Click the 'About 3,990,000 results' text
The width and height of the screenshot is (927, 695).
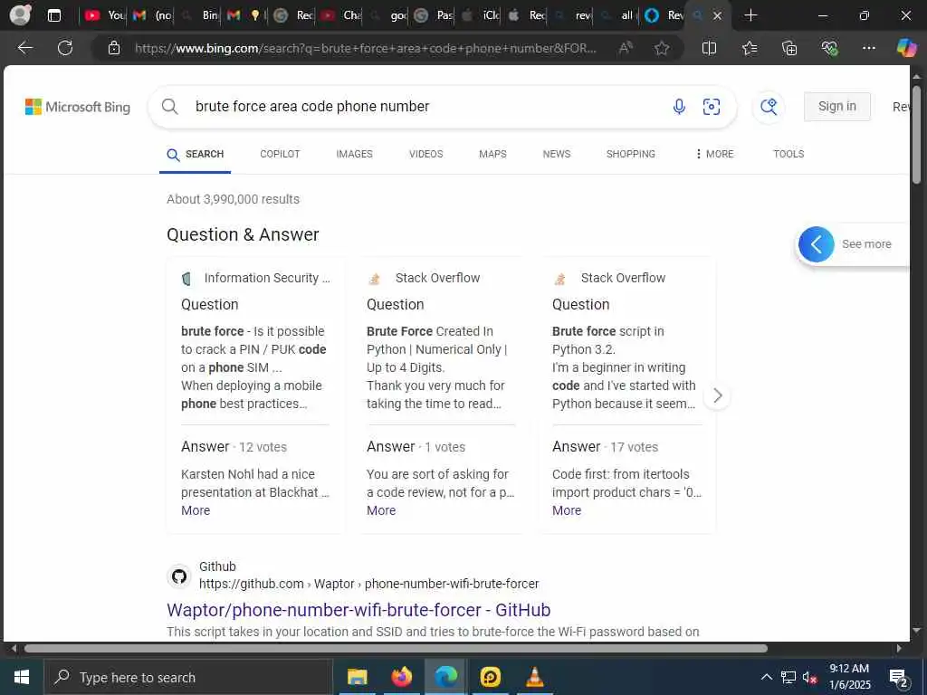233,199
